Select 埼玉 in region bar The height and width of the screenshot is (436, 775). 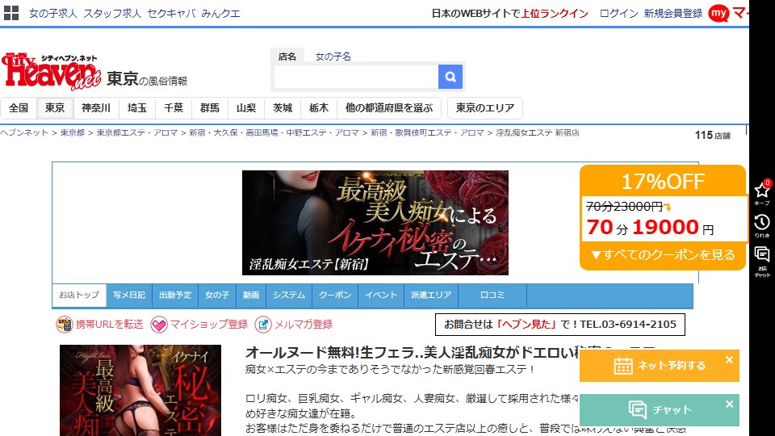click(x=137, y=107)
